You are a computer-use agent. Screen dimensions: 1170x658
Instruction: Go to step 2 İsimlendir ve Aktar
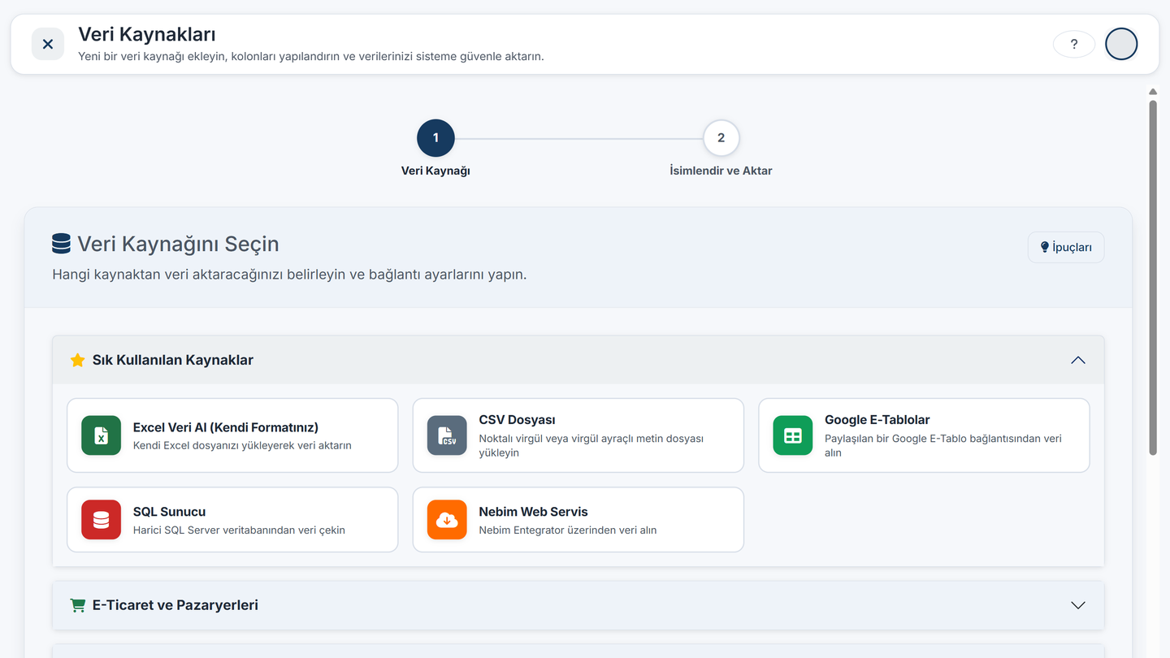pos(721,138)
